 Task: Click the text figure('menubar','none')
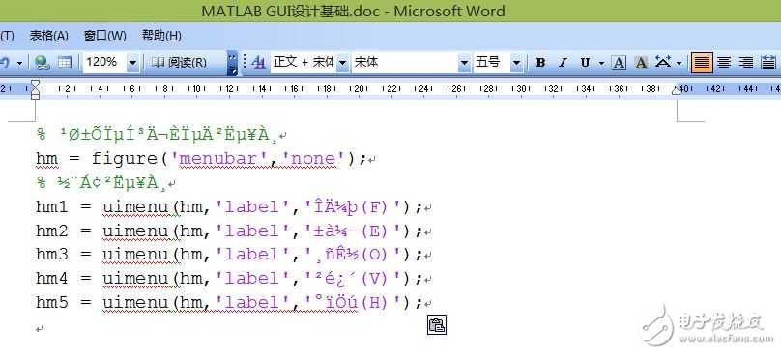click(225, 159)
